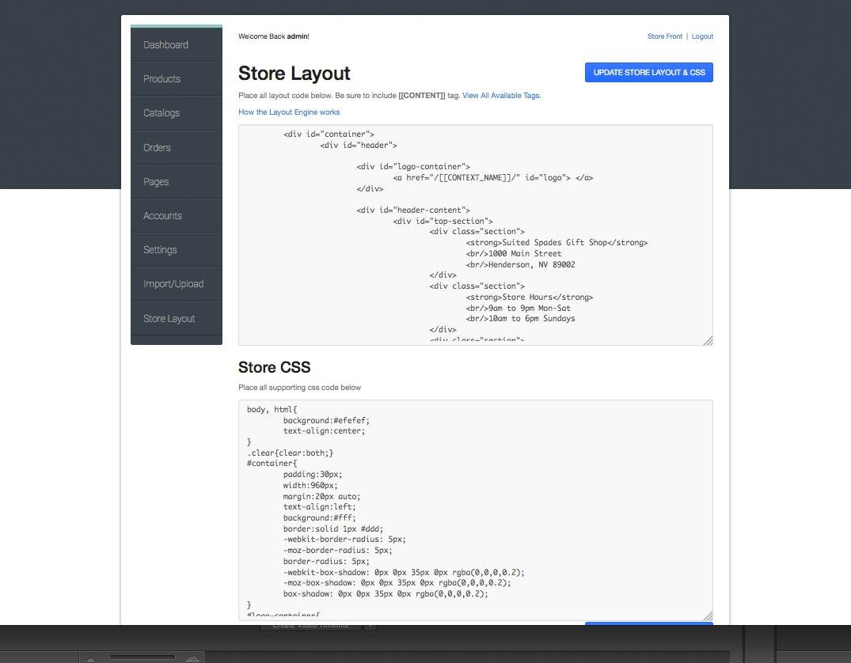This screenshot has width=851, height=663.
Task: Click the zoom slider in the bottom bar
Action: coord(142,656)
